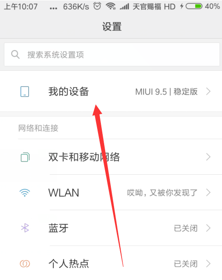Tap the My Device phone icon
This screenshot has height=280, width=222.
pyautogui.click(x=25, y=92)
